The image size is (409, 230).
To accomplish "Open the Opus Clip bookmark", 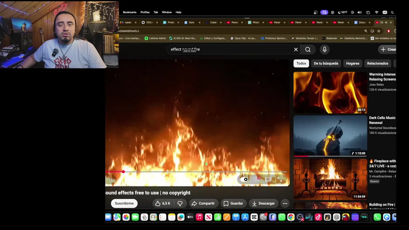I will click(243, 38).
